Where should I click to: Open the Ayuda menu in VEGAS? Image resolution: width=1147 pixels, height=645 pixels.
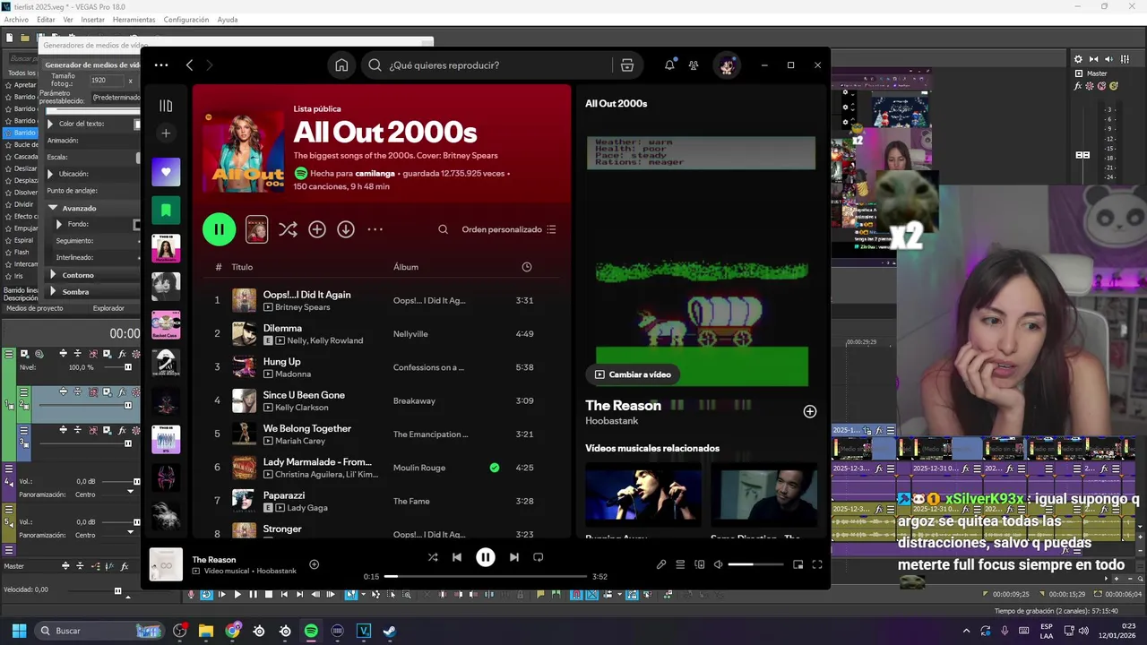coord(228,20)
